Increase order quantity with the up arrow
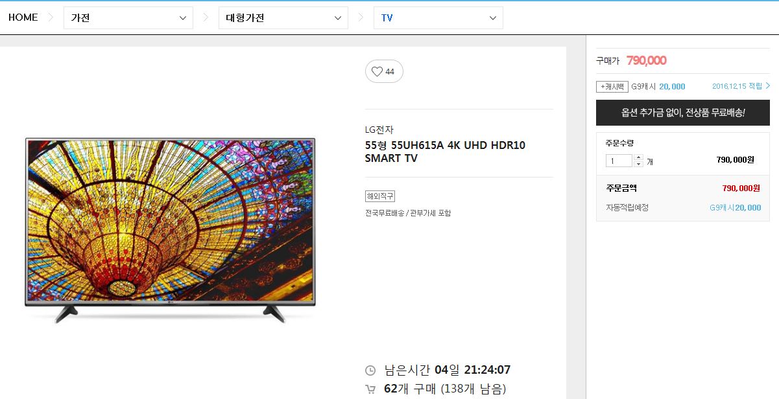Viewport: 779px width, 399px height. click(x=639, y=157)
